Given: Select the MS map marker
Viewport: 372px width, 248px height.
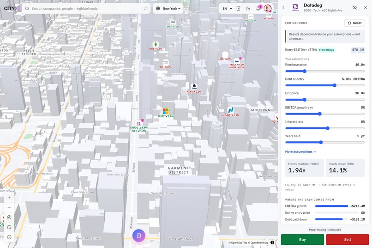Looking at the screenshot, I should [x=166, y=63].
